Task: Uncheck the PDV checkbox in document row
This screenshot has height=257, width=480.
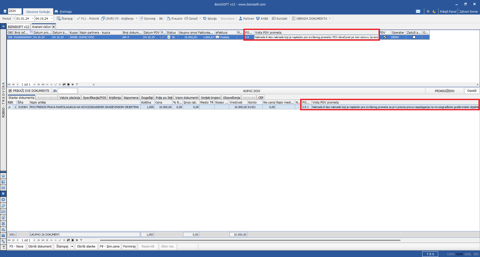Action: [x=385, y=37]
